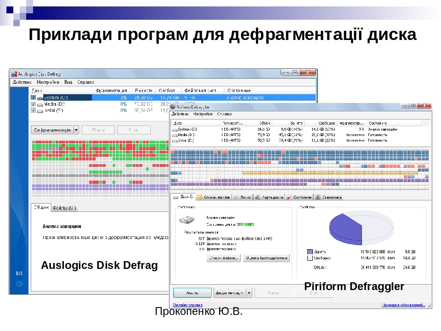The height and width of the screenshot is (331, 441).
Task: Click the Auslogics Disk Defrag title bar icon
Action: coord(14,74)
